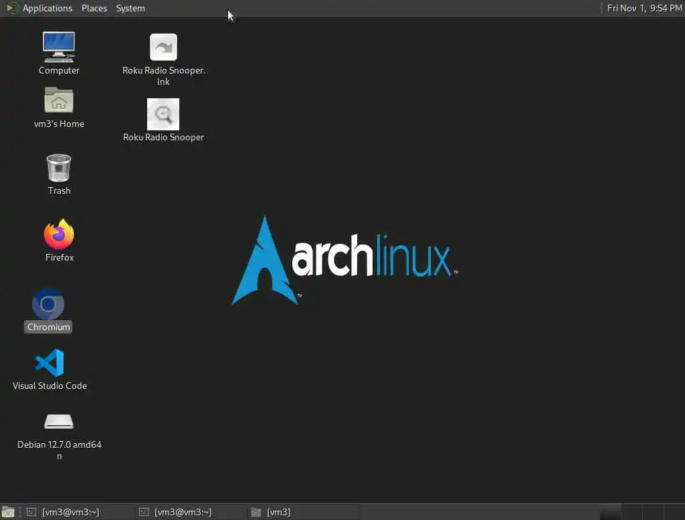
Task: Open the System menu
Action: point(130,8)
